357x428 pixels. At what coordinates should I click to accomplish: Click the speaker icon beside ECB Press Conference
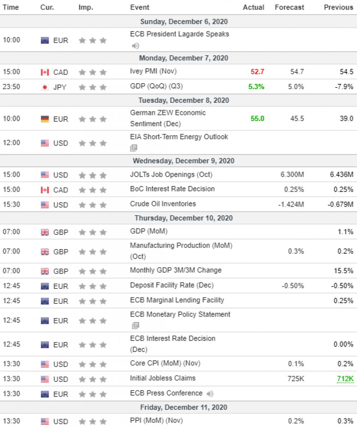tap(210, 394)
